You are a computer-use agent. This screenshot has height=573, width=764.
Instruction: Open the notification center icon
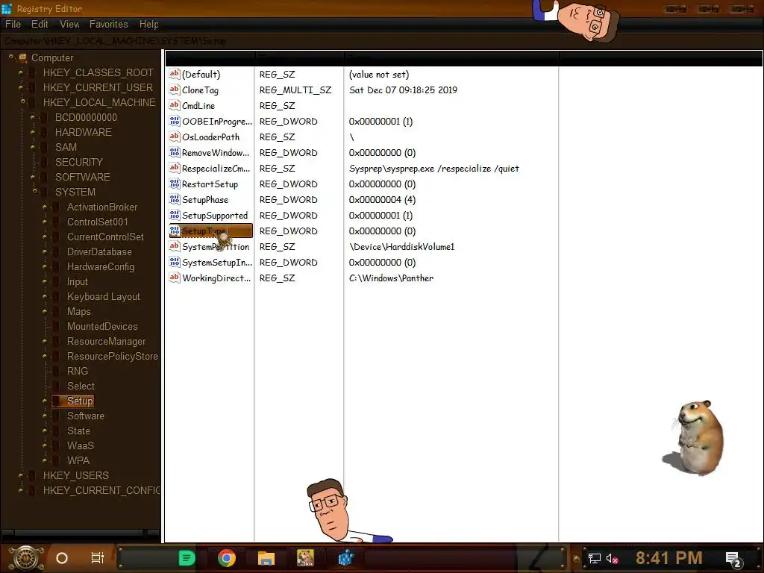coord(734,559)
